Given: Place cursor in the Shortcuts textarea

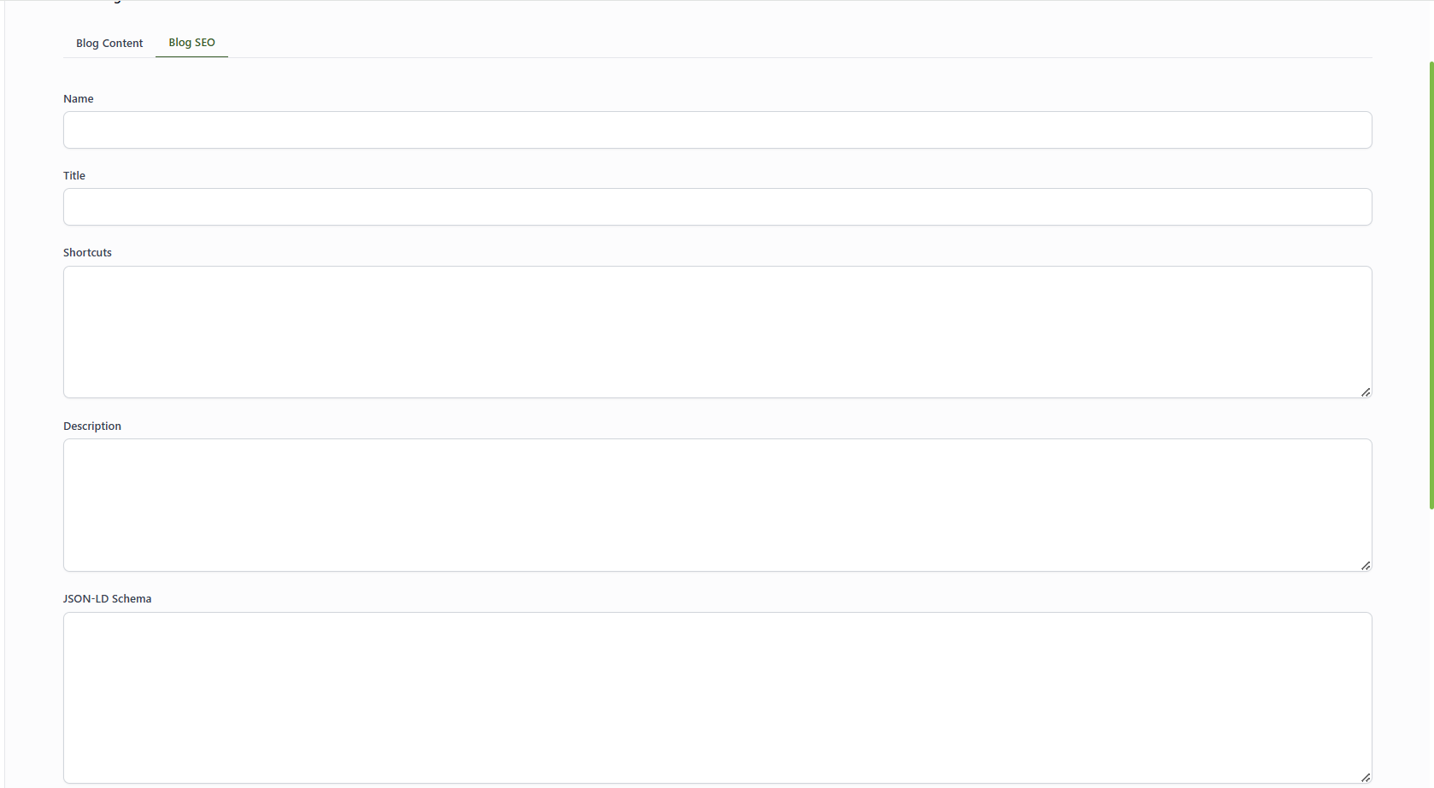Looking at the screenshot, I should click(x=718, y=332).
